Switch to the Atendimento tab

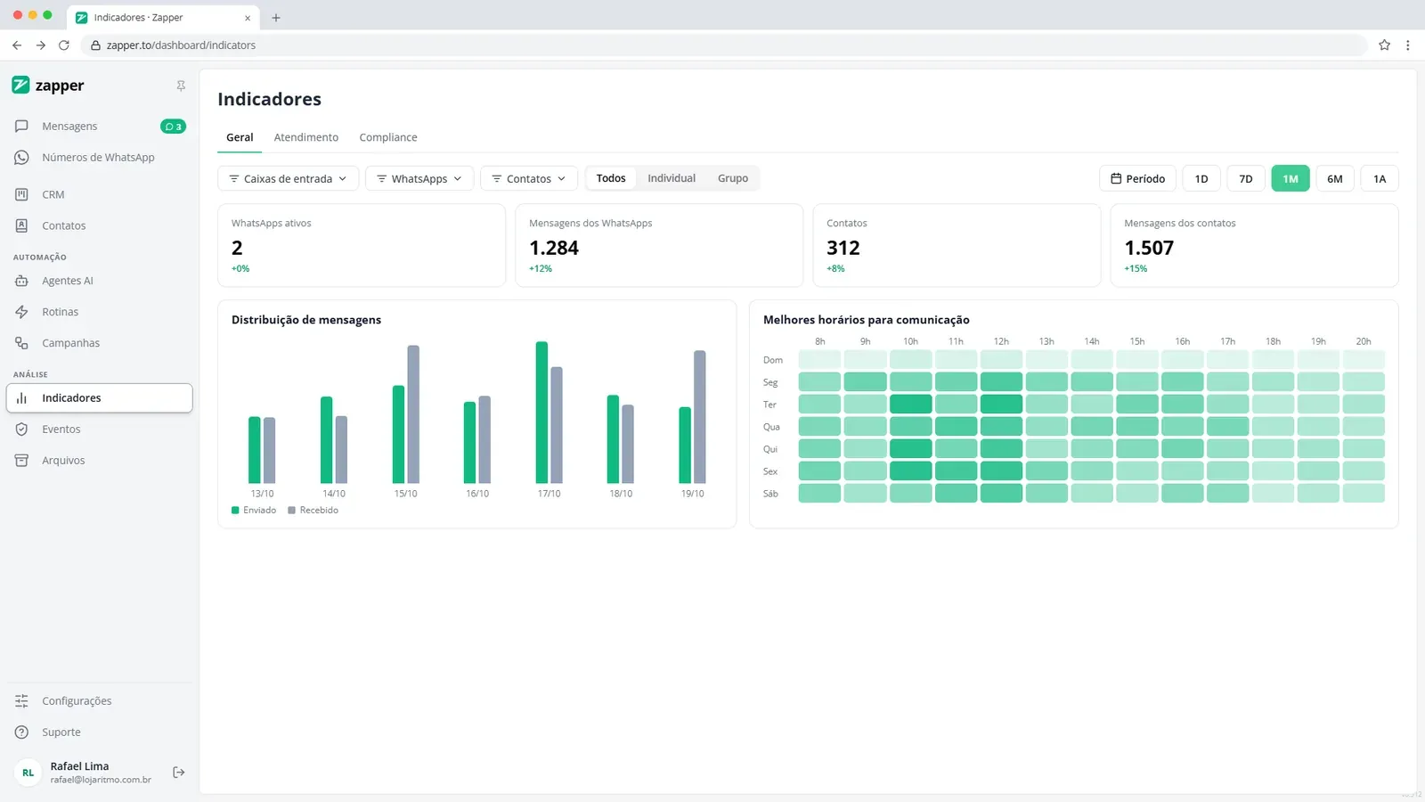coord(306,137)
